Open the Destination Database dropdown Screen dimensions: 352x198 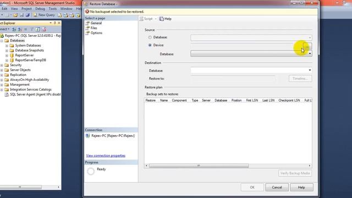pyautogui.click(x=310, y=70)
